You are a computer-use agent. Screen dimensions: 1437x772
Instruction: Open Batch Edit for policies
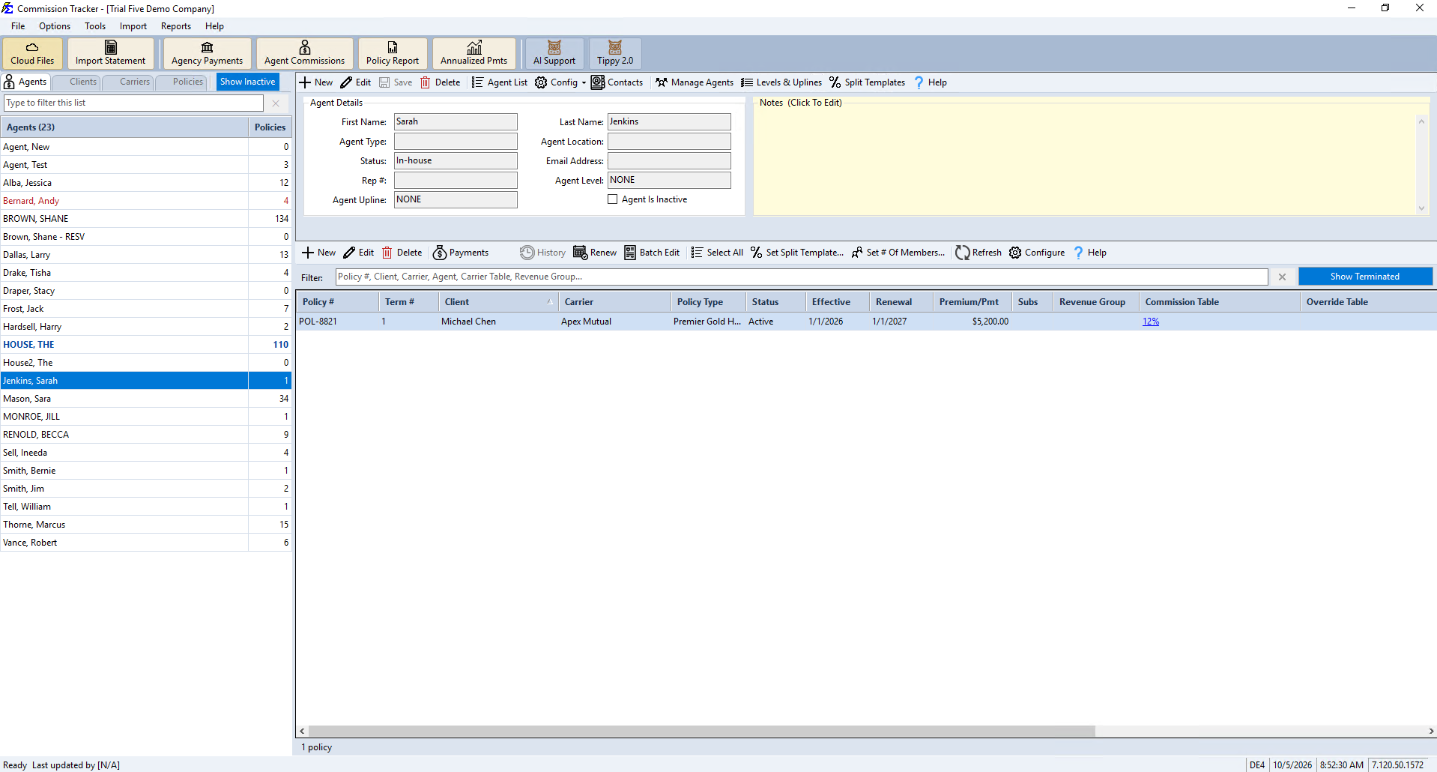[652, 253]
